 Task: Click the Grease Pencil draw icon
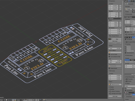pyautogui.click(x=109, y=39)
